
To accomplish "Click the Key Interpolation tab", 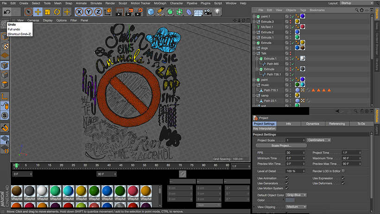I will 264,128.
